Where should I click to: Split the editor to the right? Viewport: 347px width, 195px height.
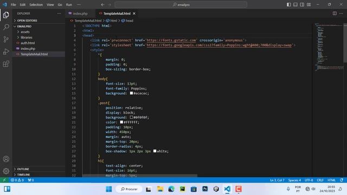click(335, 14)
